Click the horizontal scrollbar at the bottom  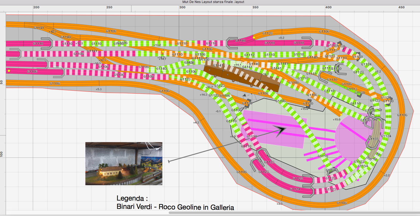pos(294,212)
